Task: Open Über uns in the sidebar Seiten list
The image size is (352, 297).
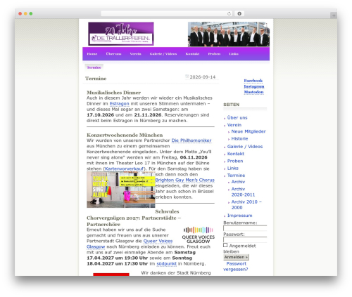Action: pos(237,118)
